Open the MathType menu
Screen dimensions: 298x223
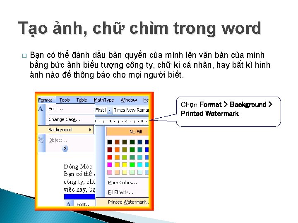click(x=104, y=100)
